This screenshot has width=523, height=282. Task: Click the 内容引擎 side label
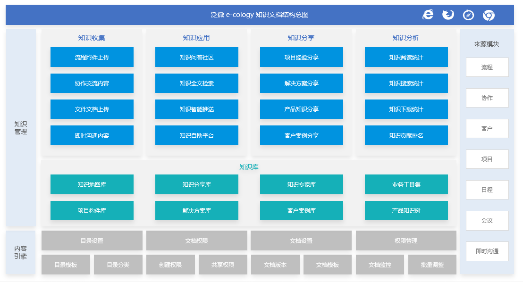(21, 252)
